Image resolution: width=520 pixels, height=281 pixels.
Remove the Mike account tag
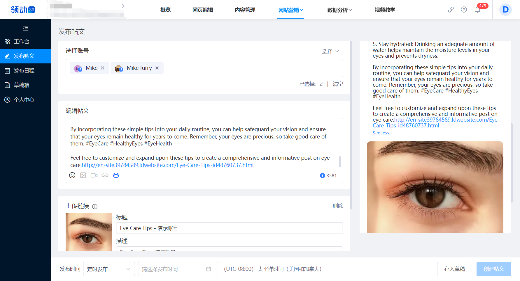103,68
